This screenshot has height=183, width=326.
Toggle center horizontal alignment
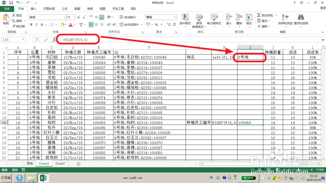coord(96,24)
